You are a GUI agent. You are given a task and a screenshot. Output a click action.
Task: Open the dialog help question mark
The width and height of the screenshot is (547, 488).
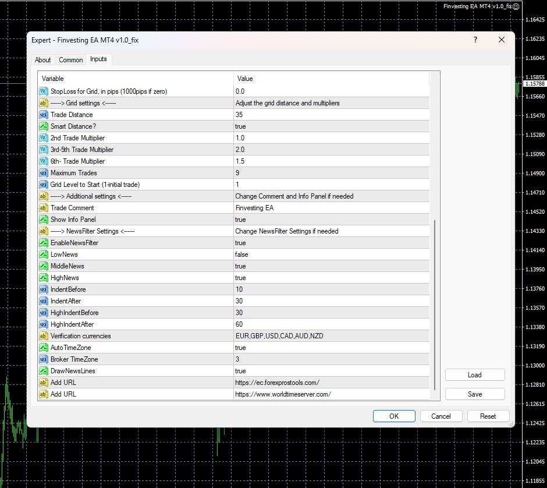[475, 40]
